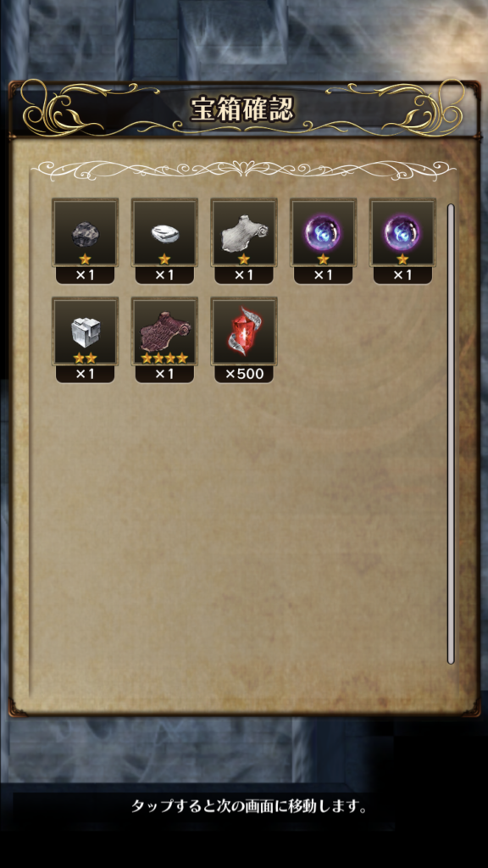Click the two-star rating under the cube
The image size is (488, 868).
point(85,359)
